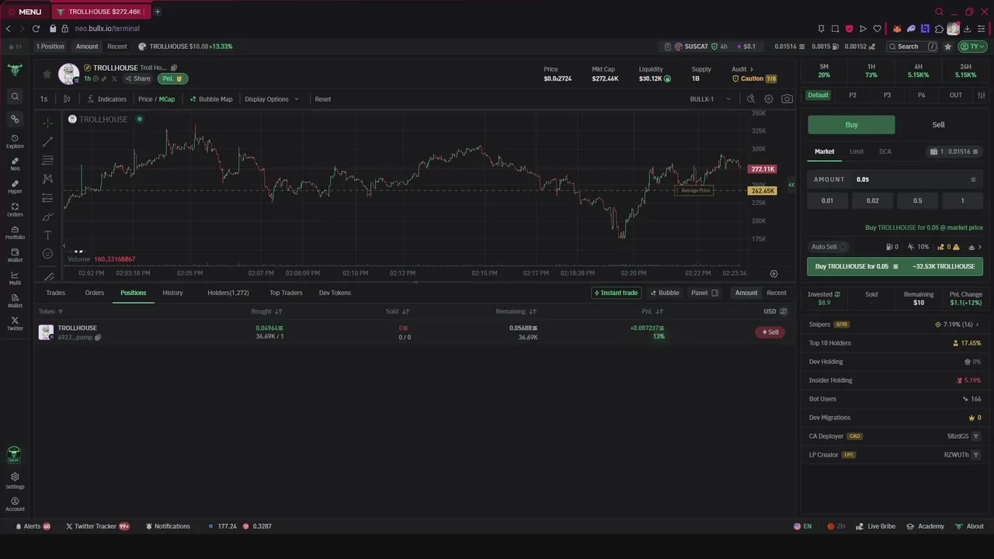The width and height of the screenshot is (994, 559).
Task: Favorite TROLLHOUSE with the star icon
Action: 47,74
